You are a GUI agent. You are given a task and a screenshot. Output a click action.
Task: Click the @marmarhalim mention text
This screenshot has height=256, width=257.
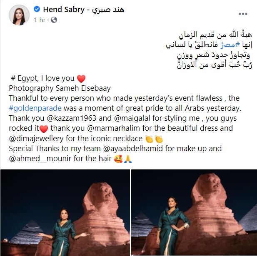[x=113, y=128]
